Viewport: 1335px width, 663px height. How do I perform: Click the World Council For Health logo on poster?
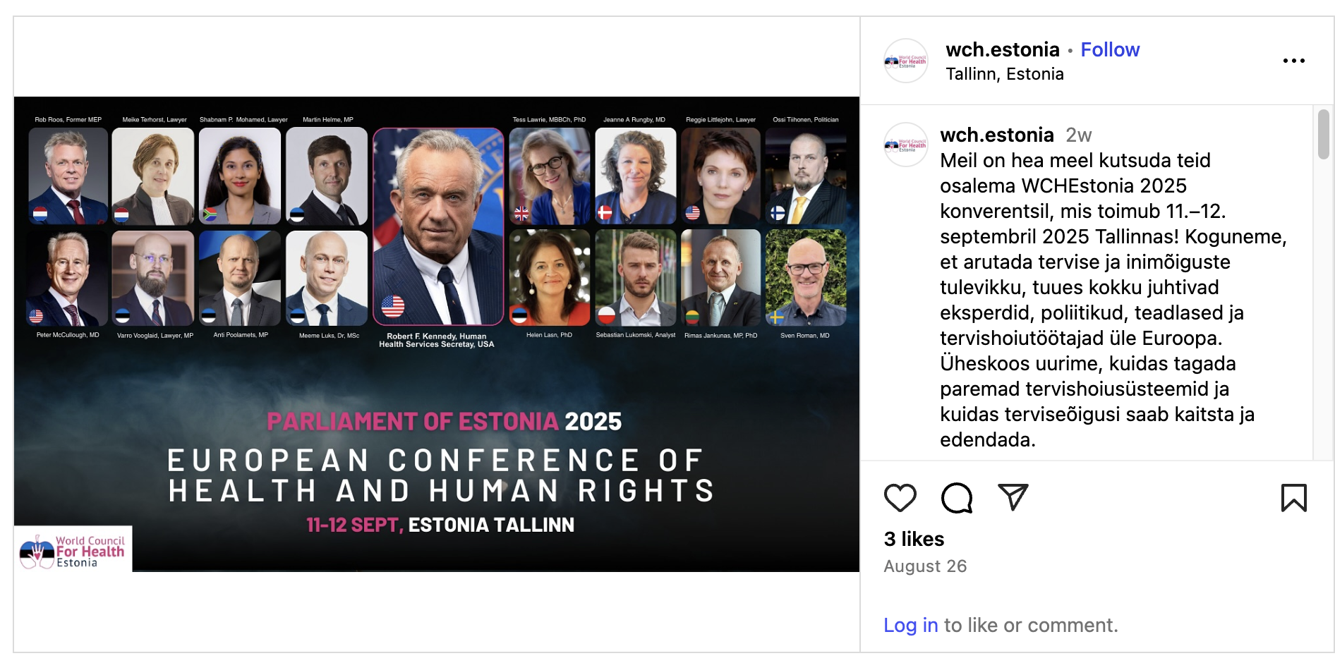tap(73, 549)
